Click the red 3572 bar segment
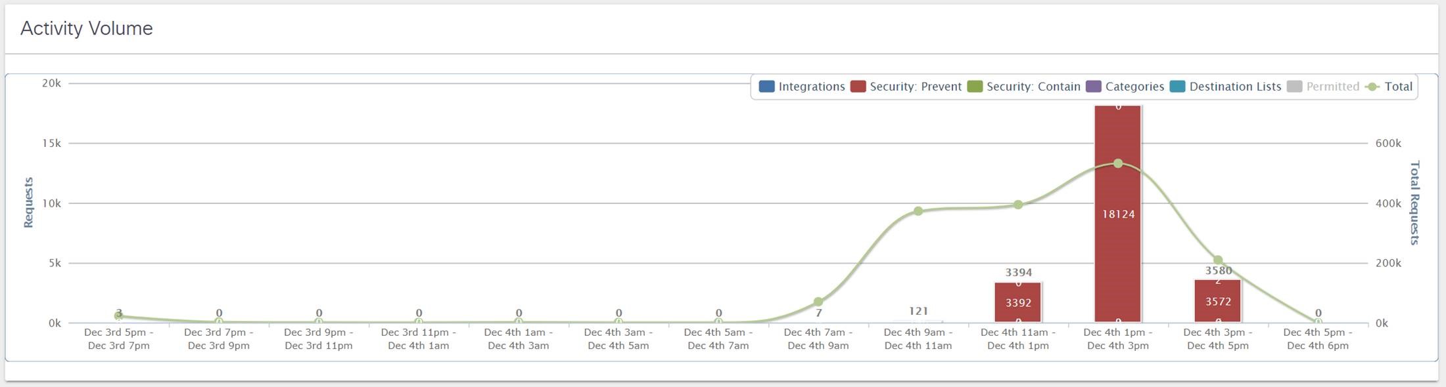Viewport: 1446px width, 387px height. point(1218,302)
